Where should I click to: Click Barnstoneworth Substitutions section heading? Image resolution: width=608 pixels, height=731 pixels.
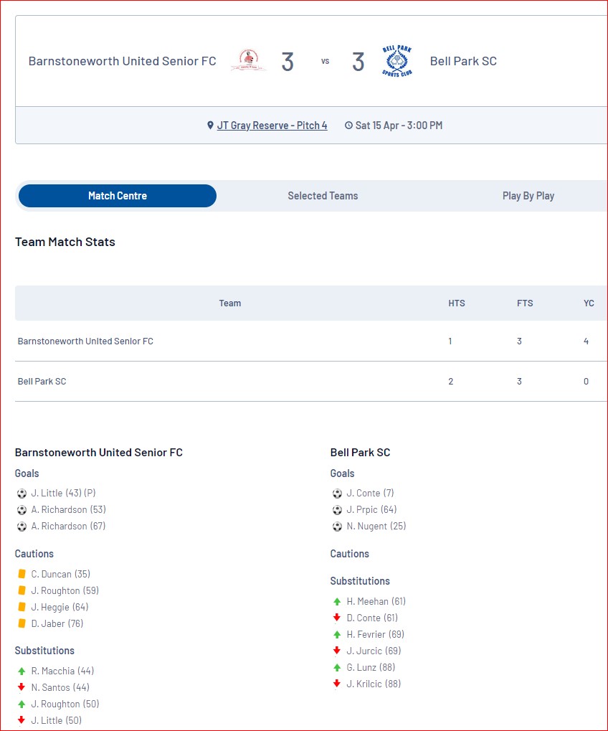(x=44, y=651)
